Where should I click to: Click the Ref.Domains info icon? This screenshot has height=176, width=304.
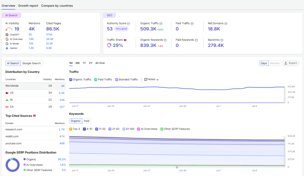[226, 23]
